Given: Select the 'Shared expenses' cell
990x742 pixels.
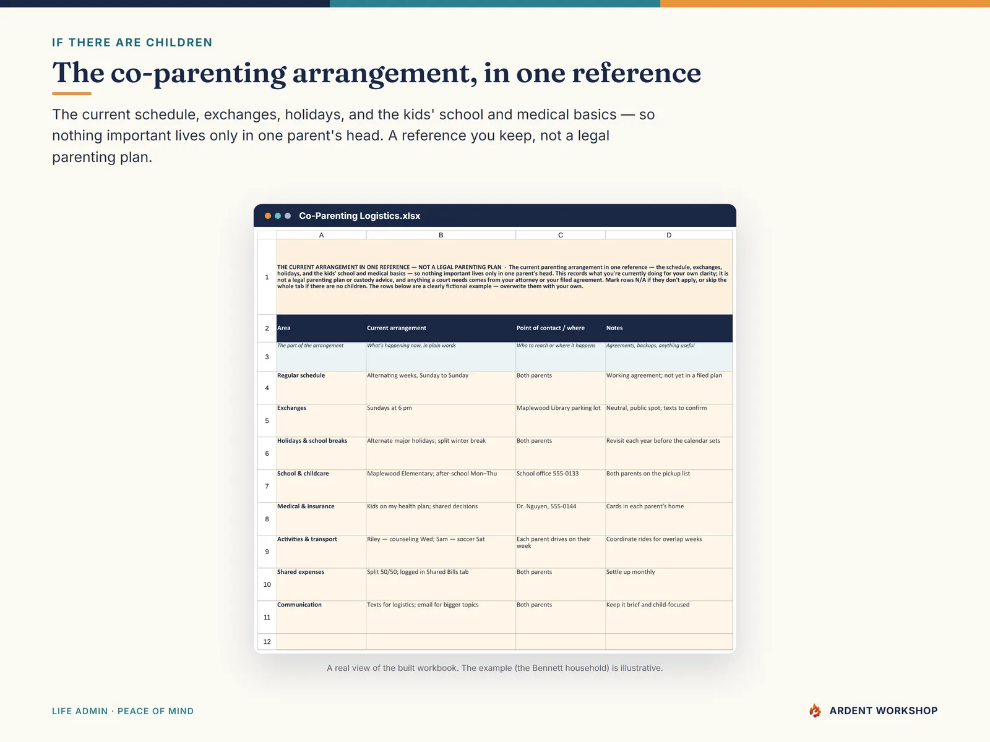Looking at the screenshot, I should tap(321, 584).
